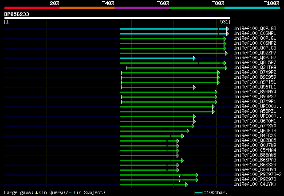
Task: Select the query name BP056233
Action: point(17,14)
